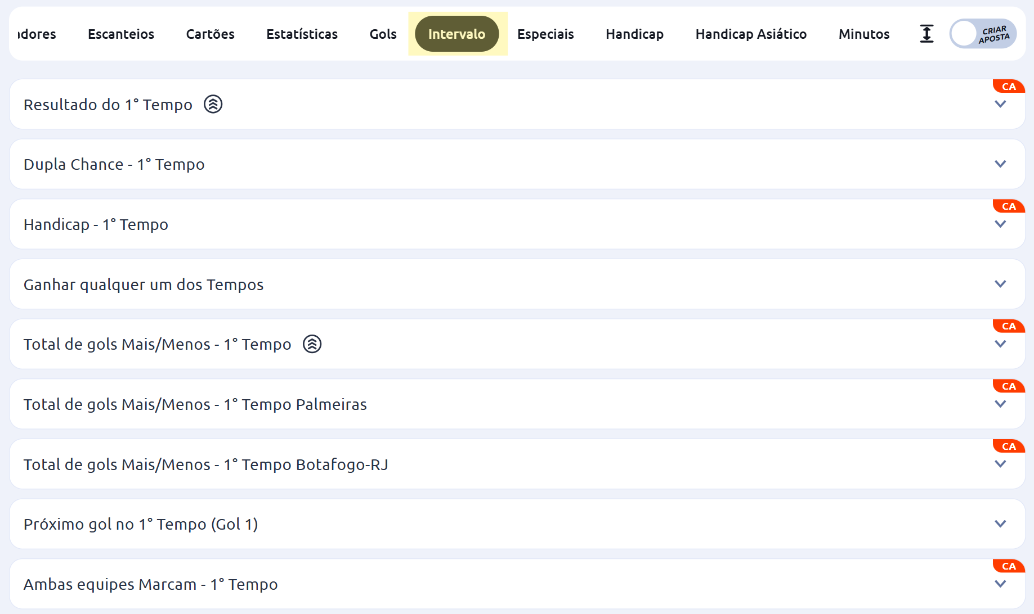Select the active Intervalo tab
The width and height of the screenshot is (1034, 614).
coord(456,34)
